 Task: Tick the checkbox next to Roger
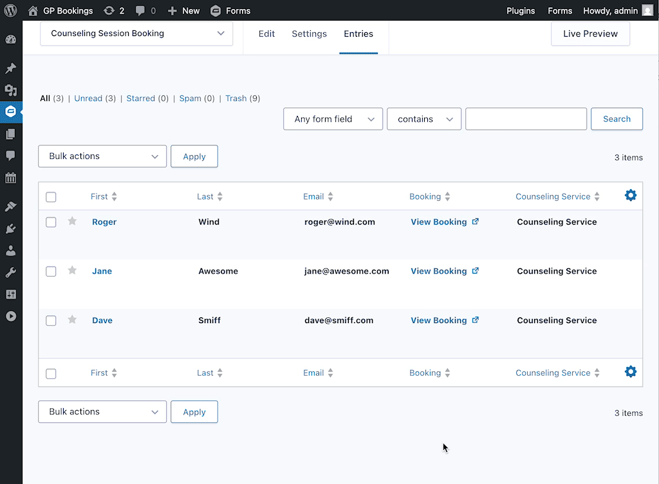[51, 222]
